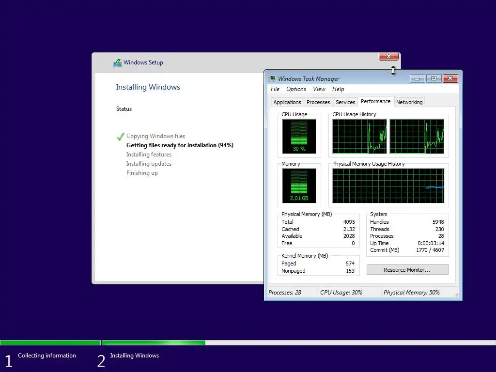
Task: Click the 'Copying Windows files' status line
Action: tap(155, 136)
